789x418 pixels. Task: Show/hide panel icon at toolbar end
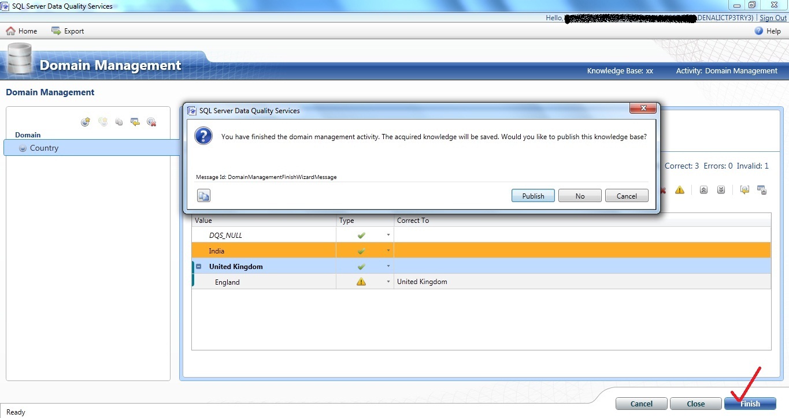pyautogui.click(x=762, y=189)
